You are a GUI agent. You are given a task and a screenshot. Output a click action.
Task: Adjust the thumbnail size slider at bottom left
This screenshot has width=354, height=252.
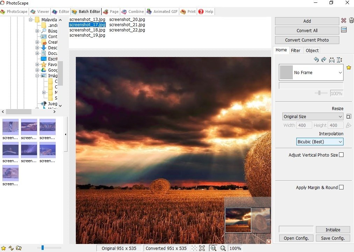click(x=42, y=248)
